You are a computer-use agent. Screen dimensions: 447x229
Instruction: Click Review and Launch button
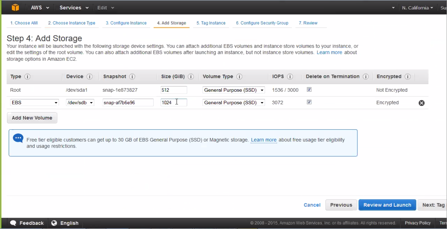click(x=387, y=205)
